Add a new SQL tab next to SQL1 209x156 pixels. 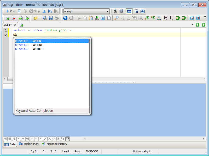click(21, 25)
